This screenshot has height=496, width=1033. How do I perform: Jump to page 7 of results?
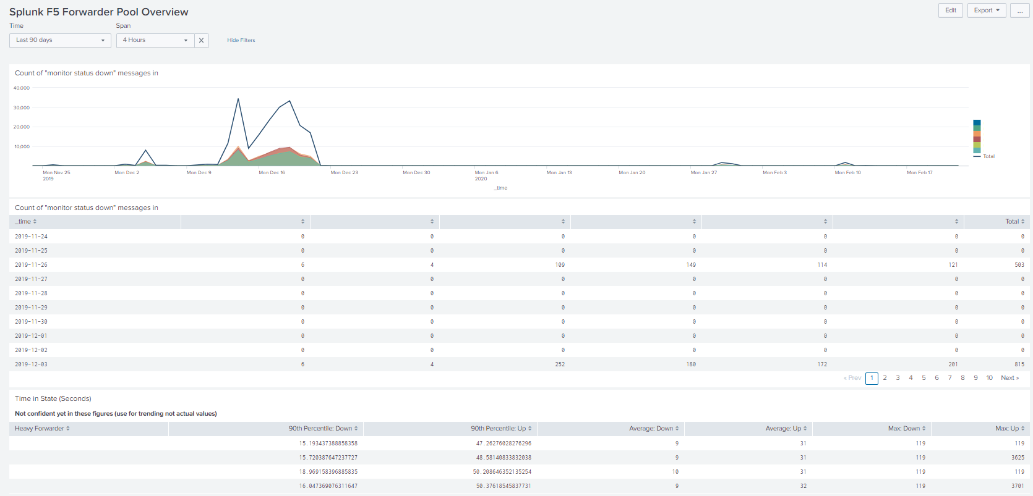tap(950, 378)
